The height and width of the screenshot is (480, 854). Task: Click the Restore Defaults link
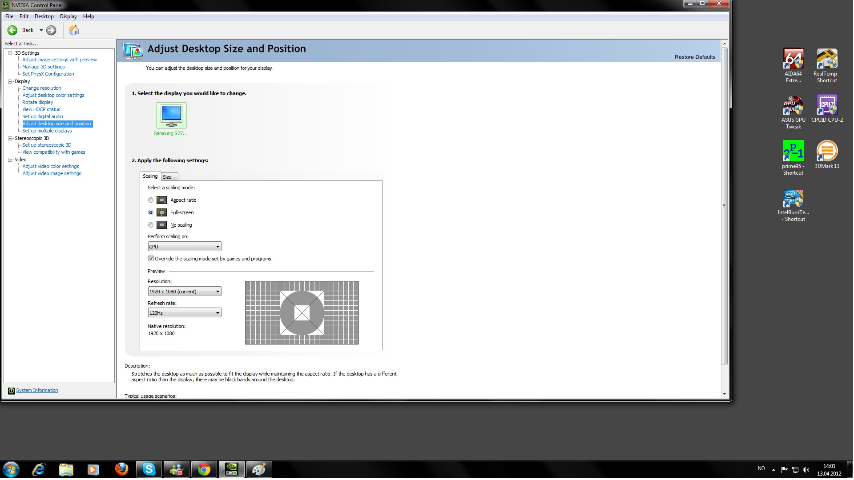695,57
